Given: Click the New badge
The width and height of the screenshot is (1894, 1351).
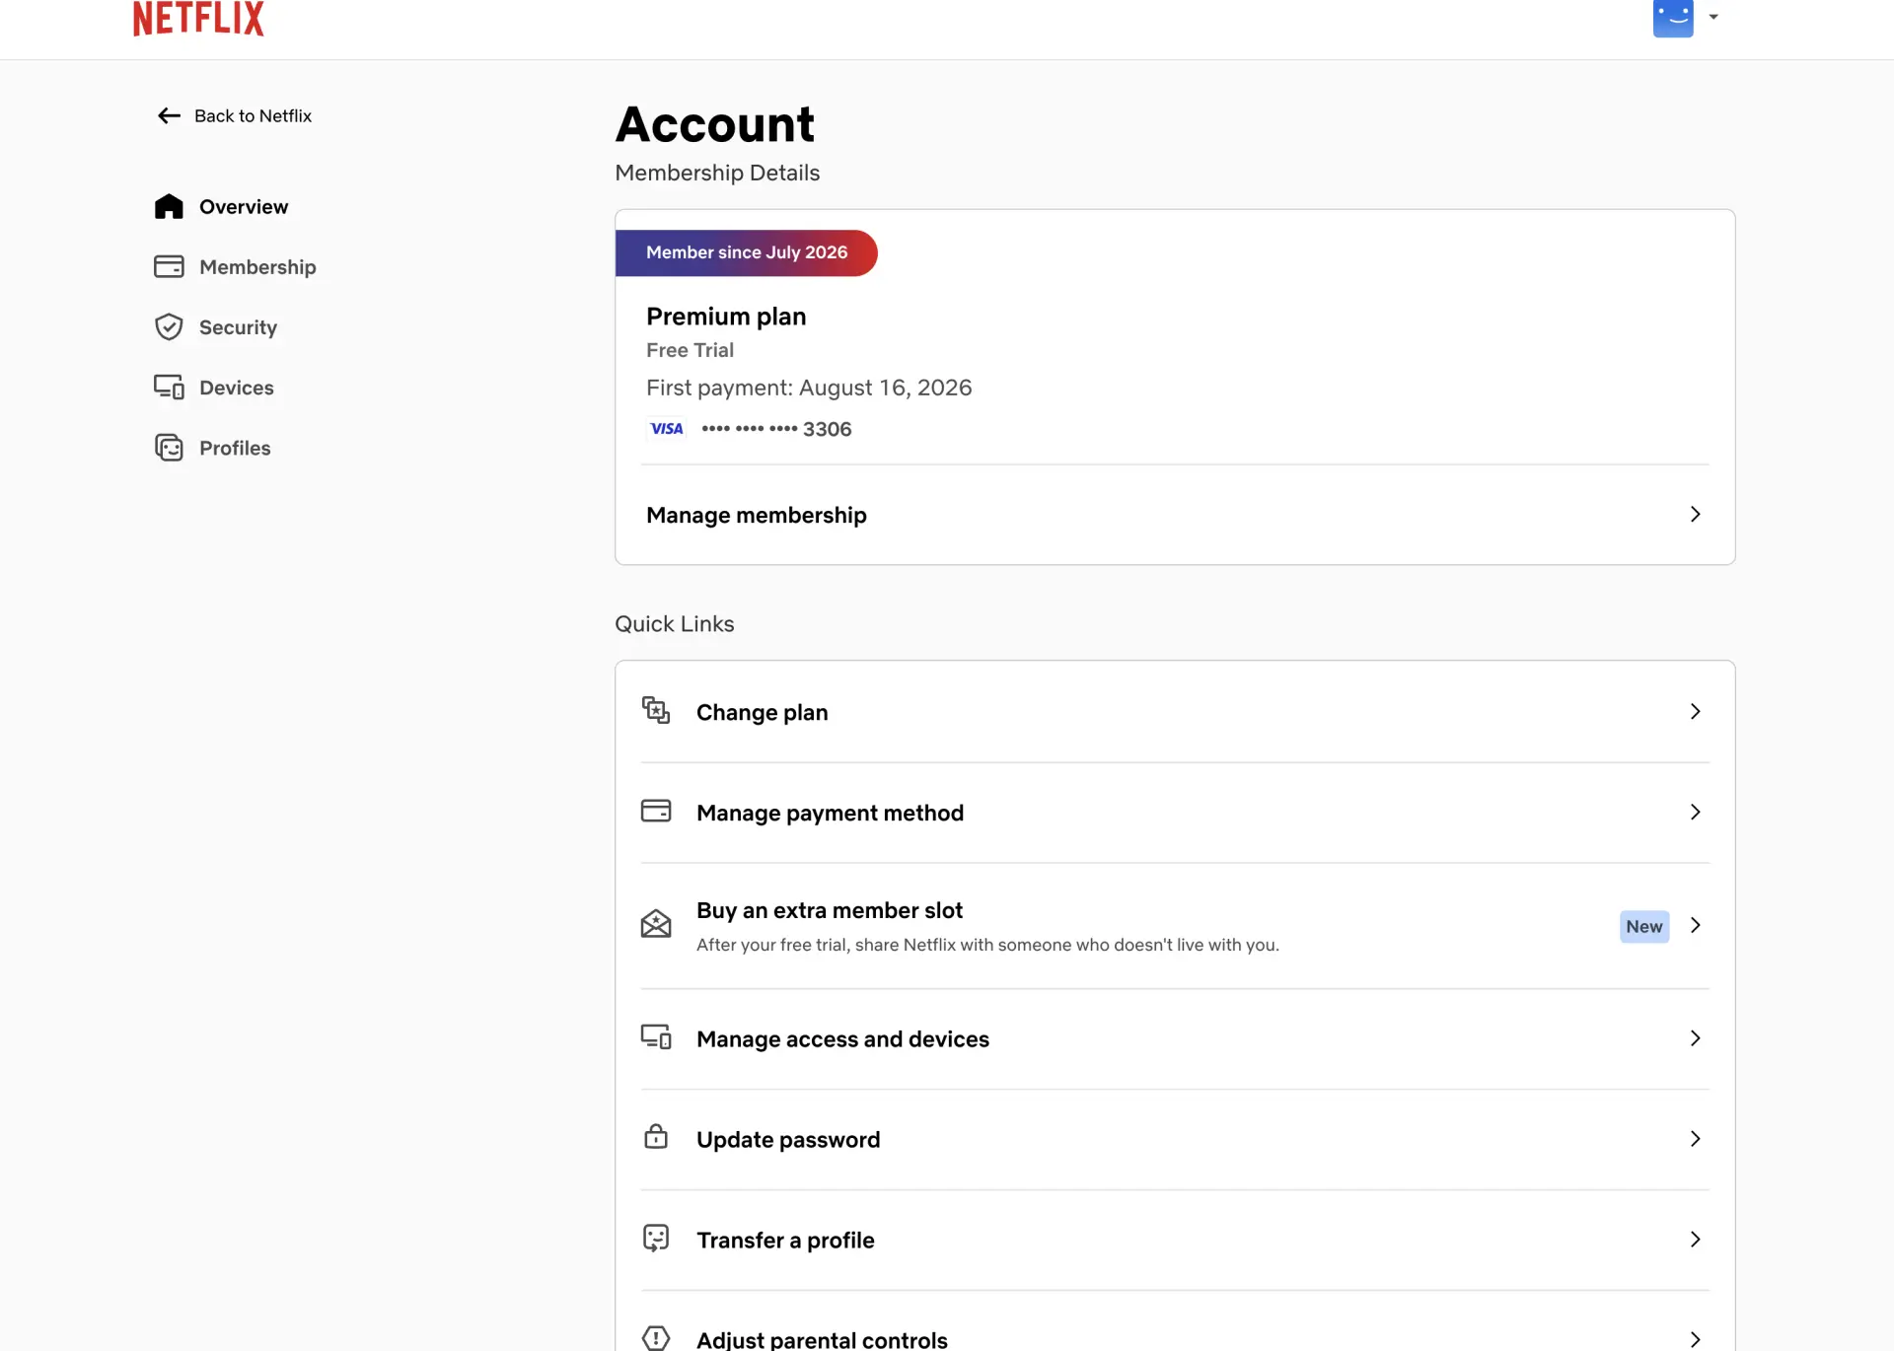Looking at the screenshot, I should click(x=1644, y=926).
